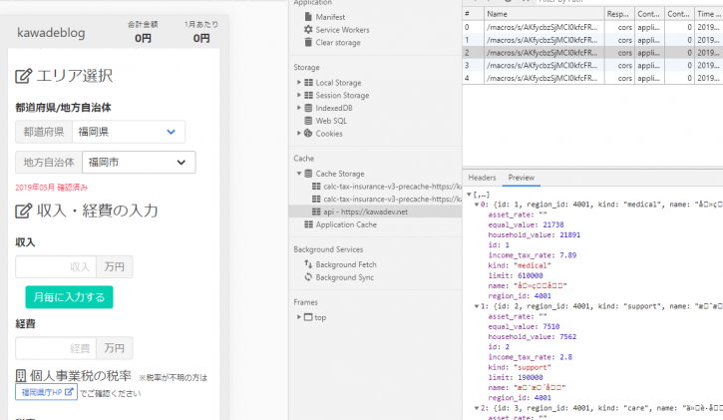Screen dimensions: 723x420
Task: Click the limit: 610000 line
Action: [x=515, y=275]
